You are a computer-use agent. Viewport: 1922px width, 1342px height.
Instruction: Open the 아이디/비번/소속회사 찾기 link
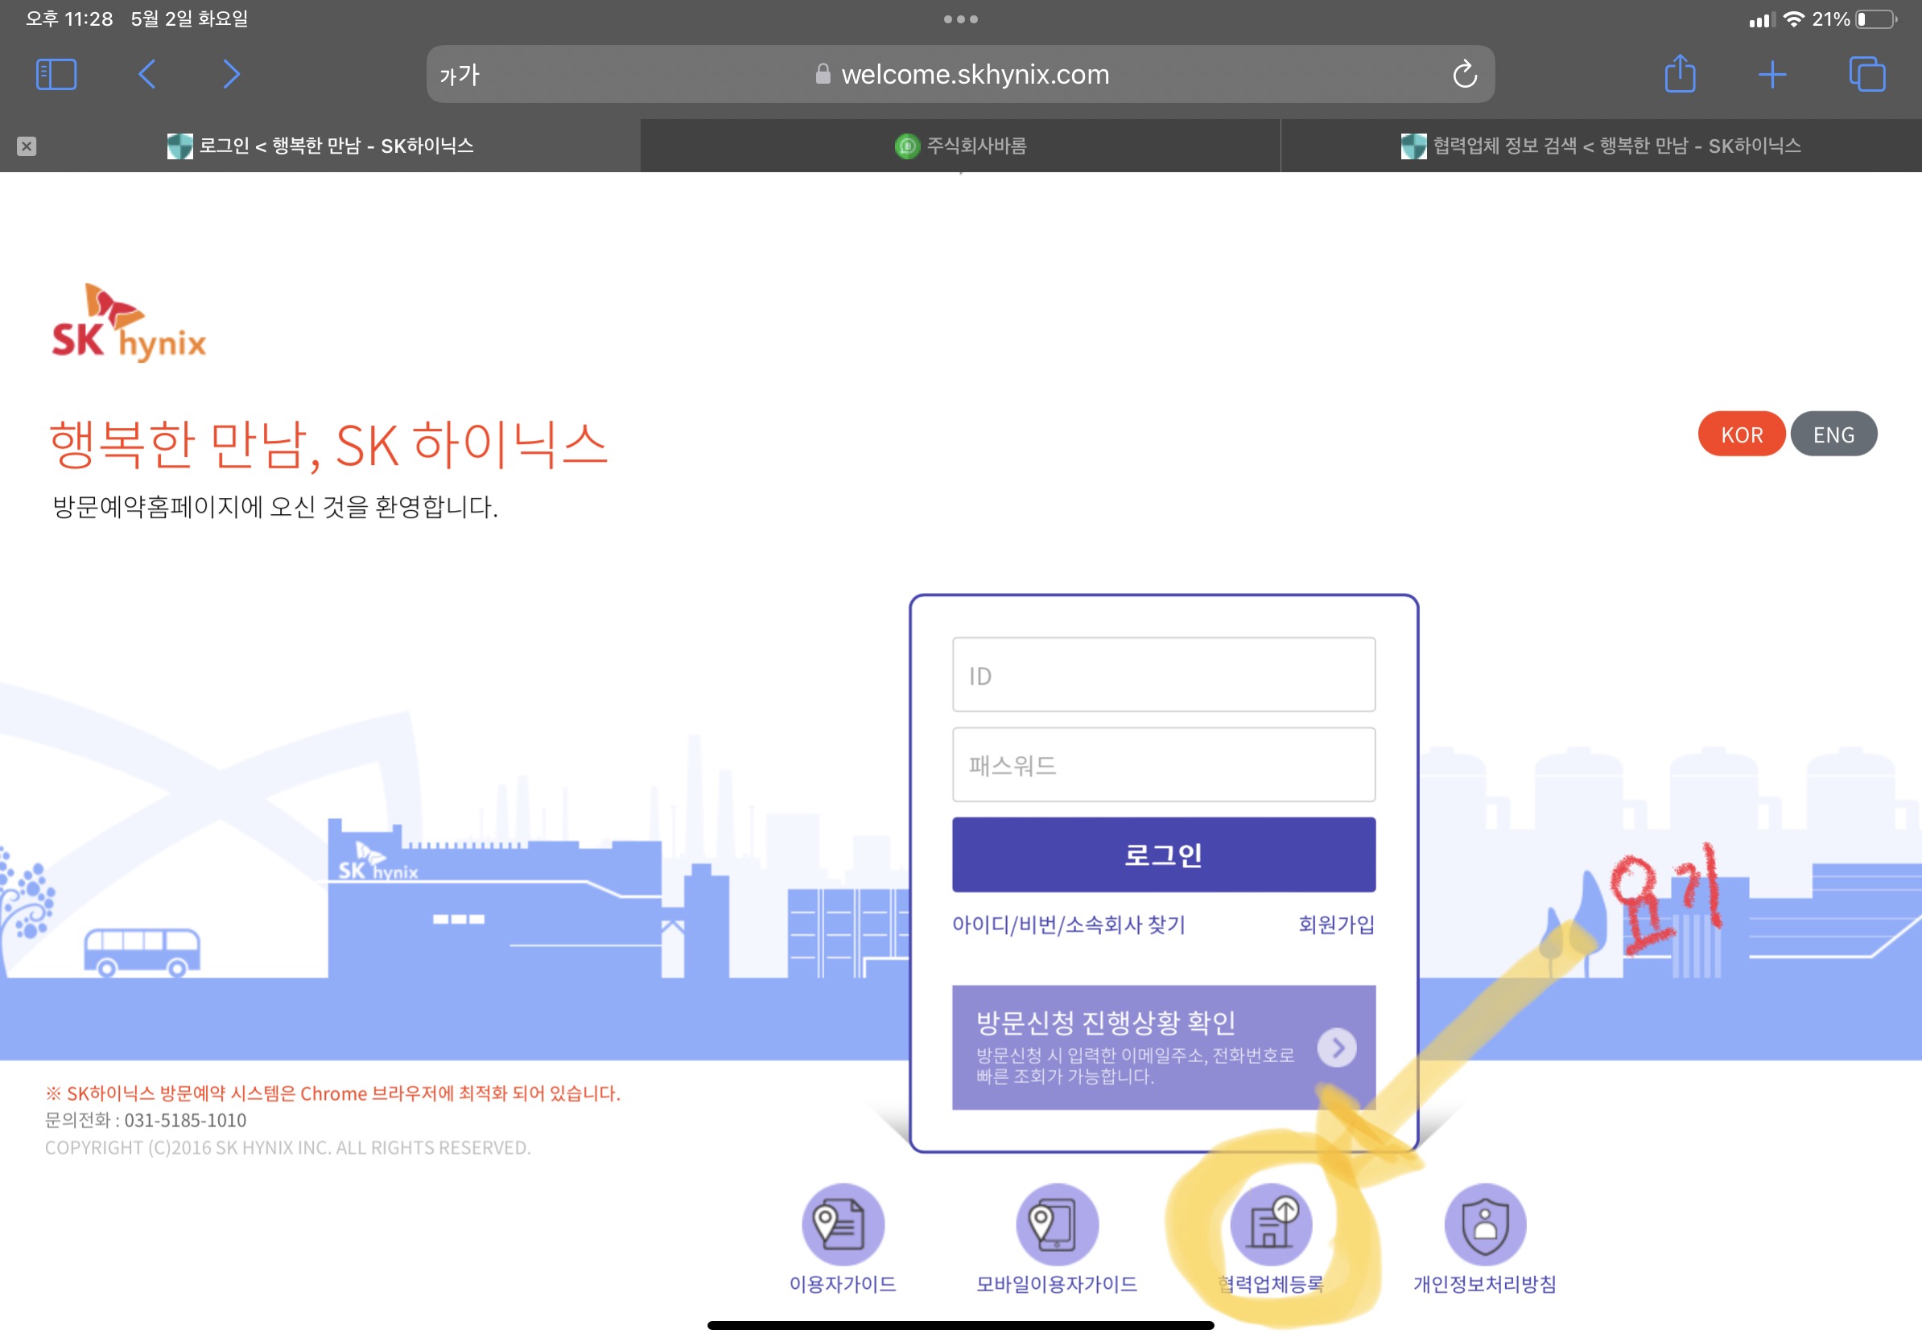coord(1068,924)
